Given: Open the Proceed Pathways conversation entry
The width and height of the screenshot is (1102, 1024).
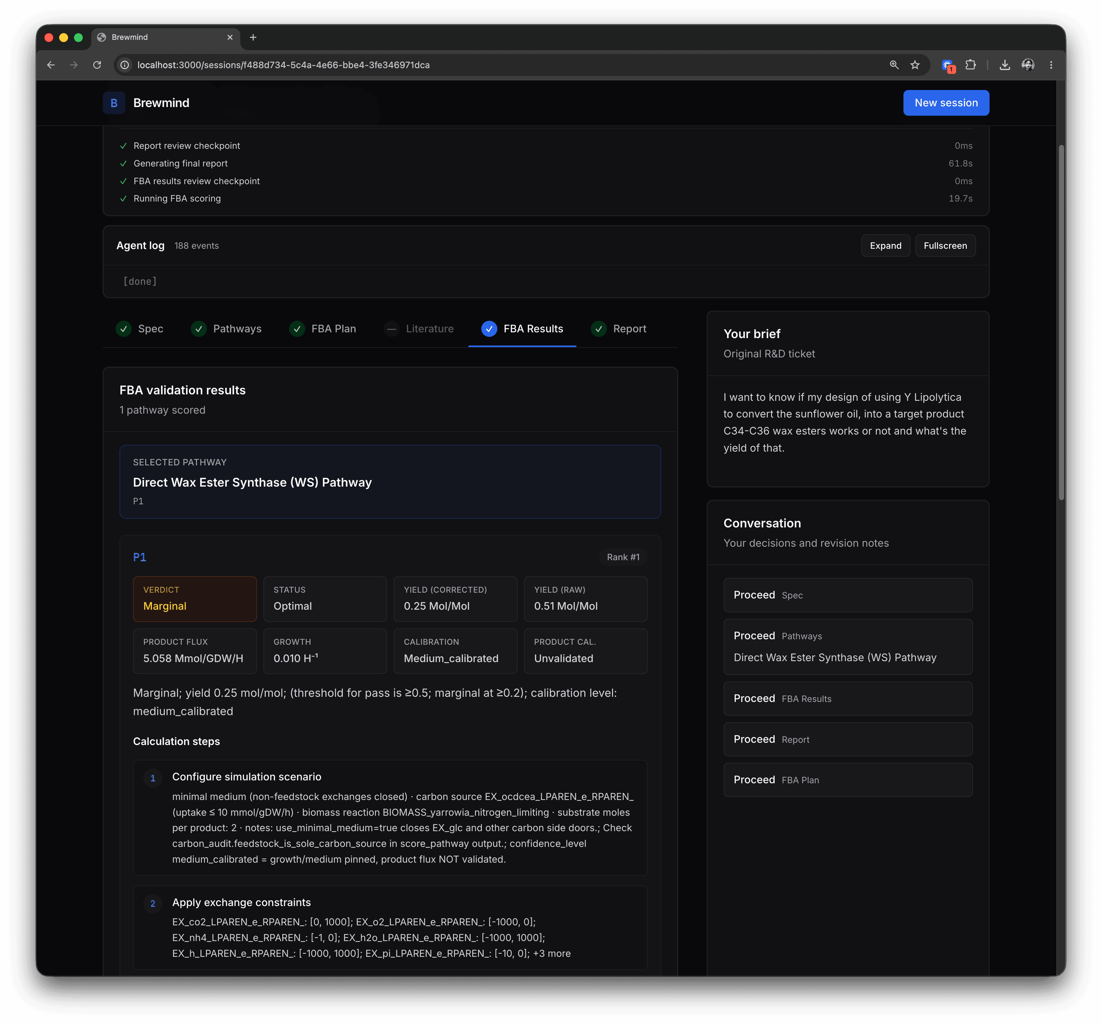Looking at the screenshot, I should pyautogui.click(x=848, y=647).
